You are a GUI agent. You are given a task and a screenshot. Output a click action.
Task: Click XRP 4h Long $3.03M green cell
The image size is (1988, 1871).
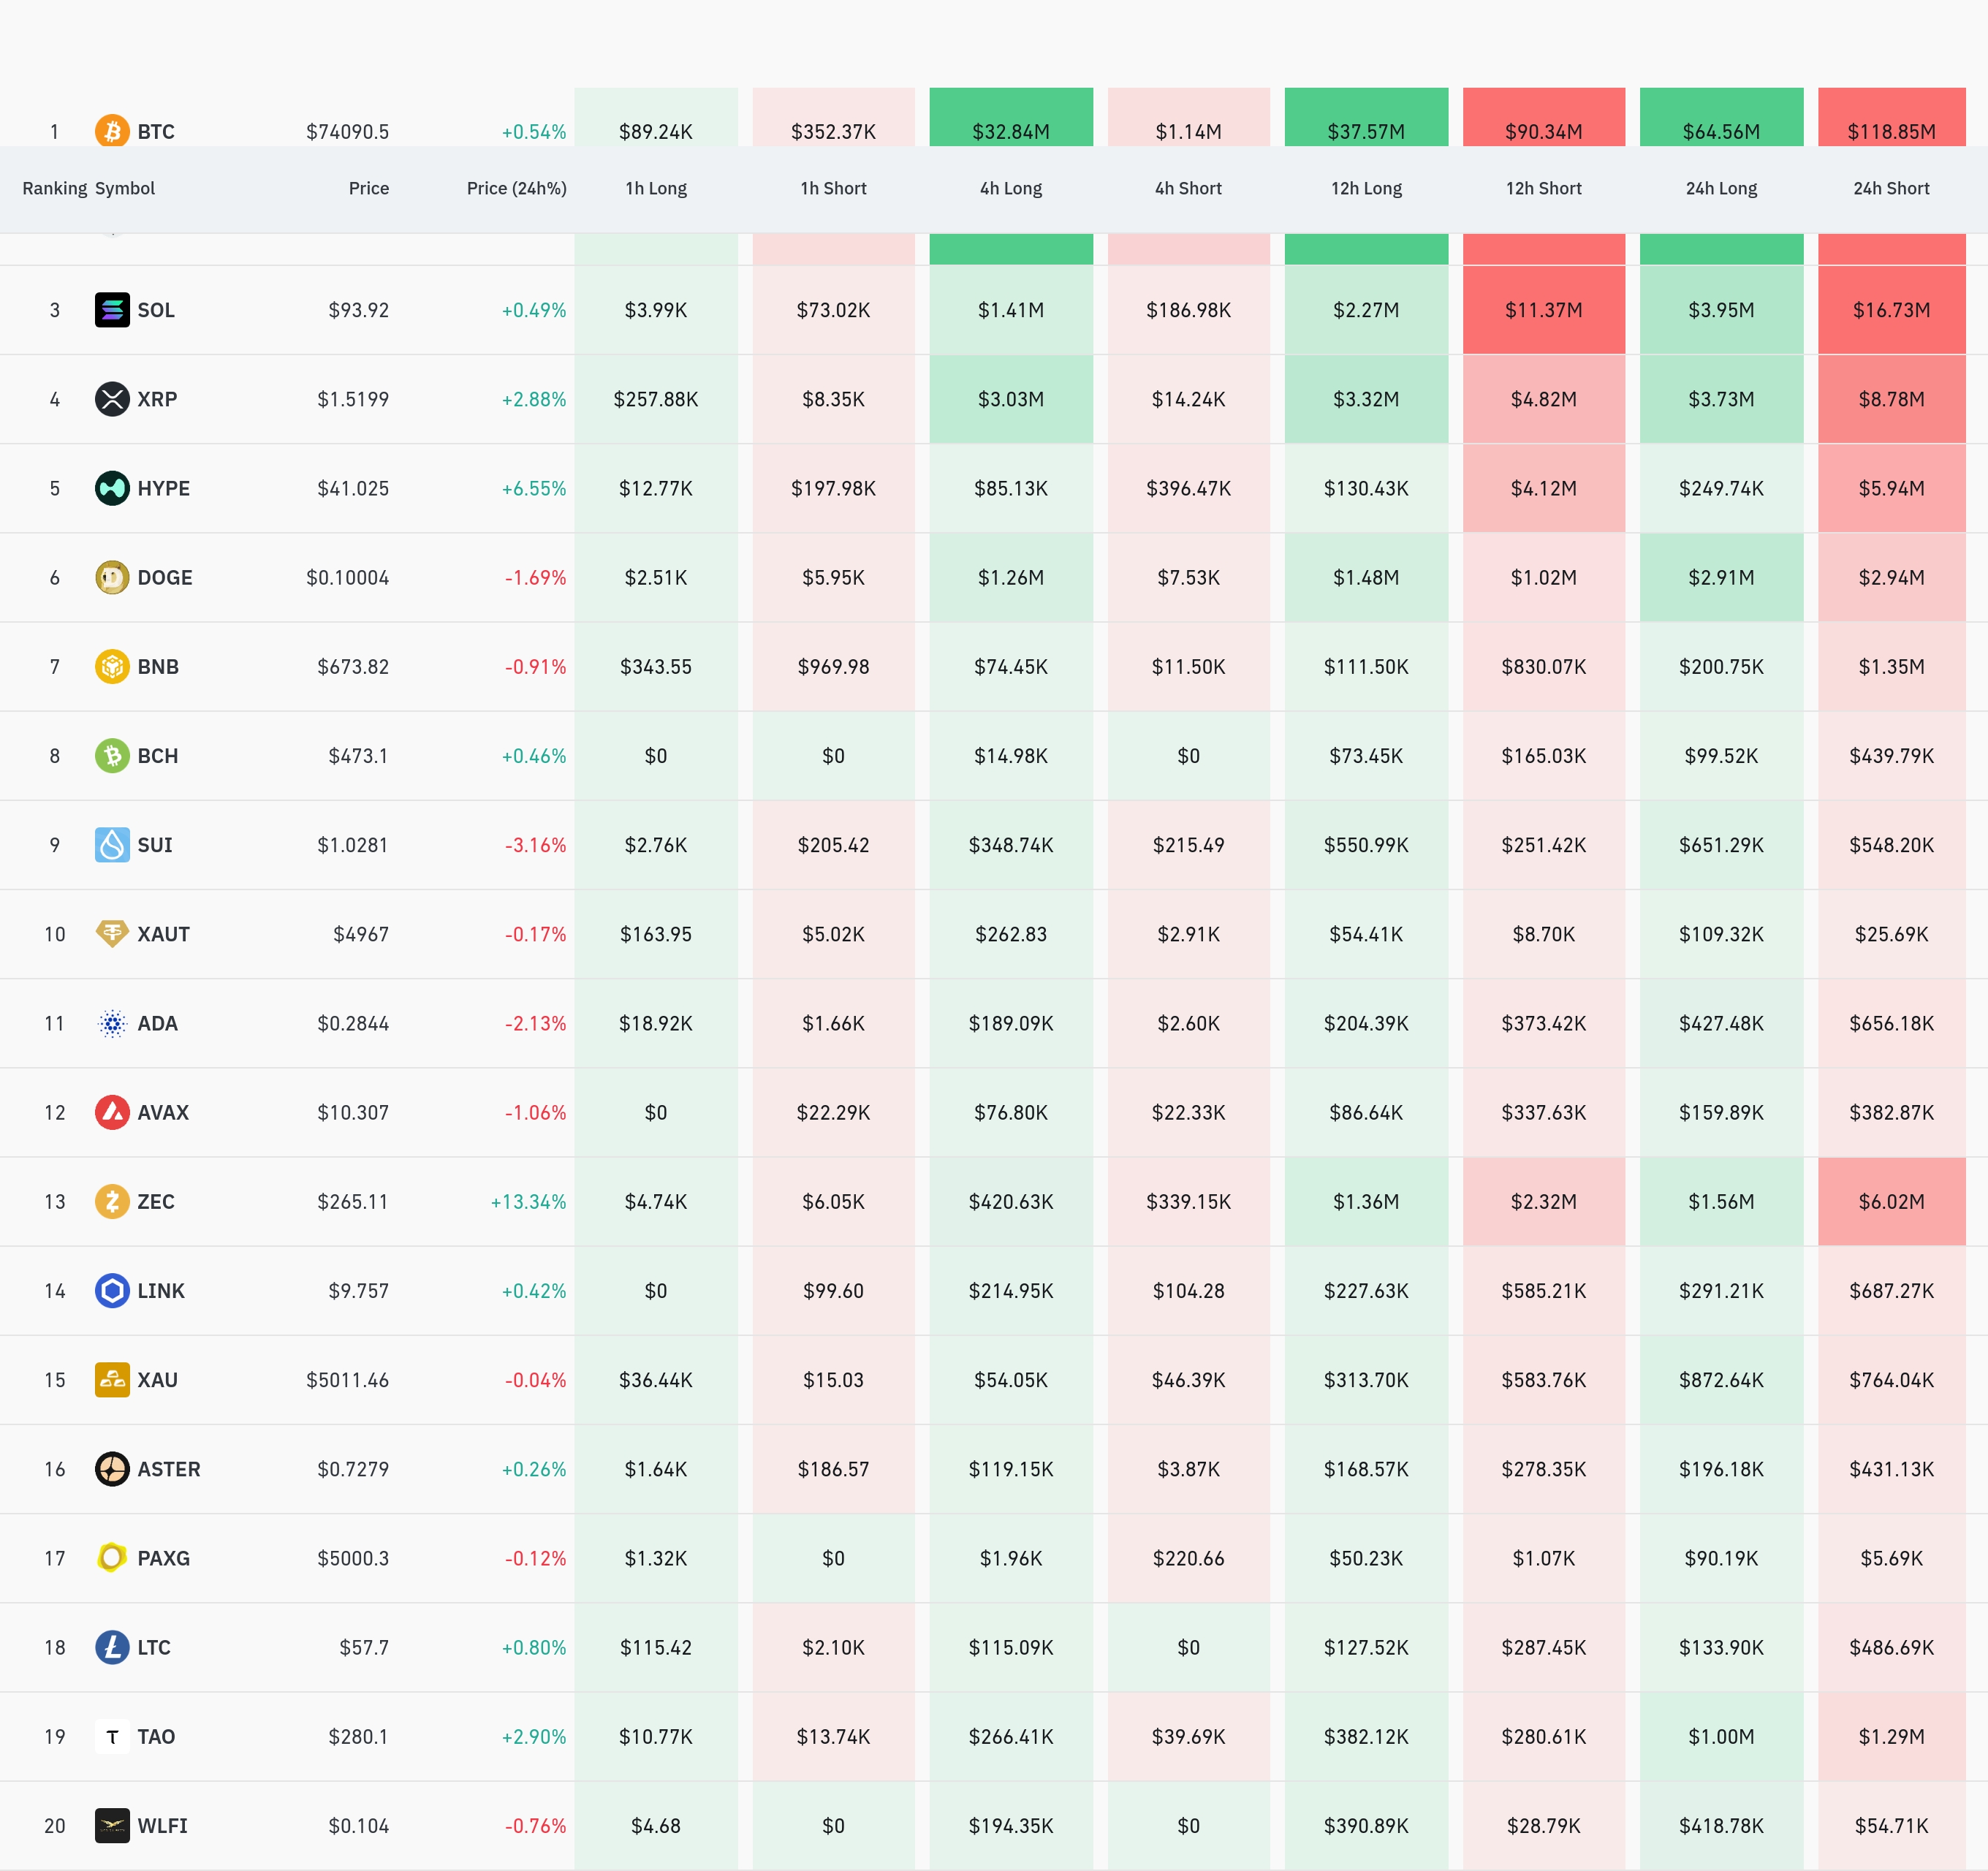[x=1010, y=399]
